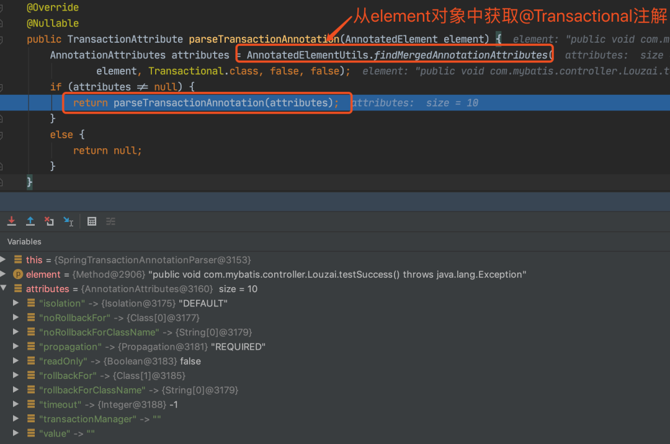
Task: Click findMergedAnnotationAttributes method call
Action: (460, 55)
